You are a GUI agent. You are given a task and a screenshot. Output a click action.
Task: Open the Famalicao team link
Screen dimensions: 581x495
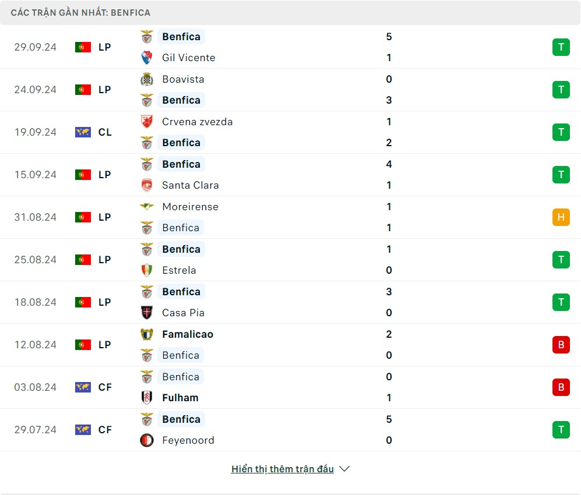188,334
